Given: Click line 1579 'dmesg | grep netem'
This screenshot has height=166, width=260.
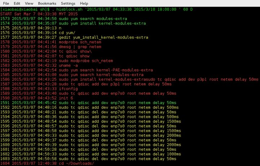Looking at the screenshot, I should (51, 47).
